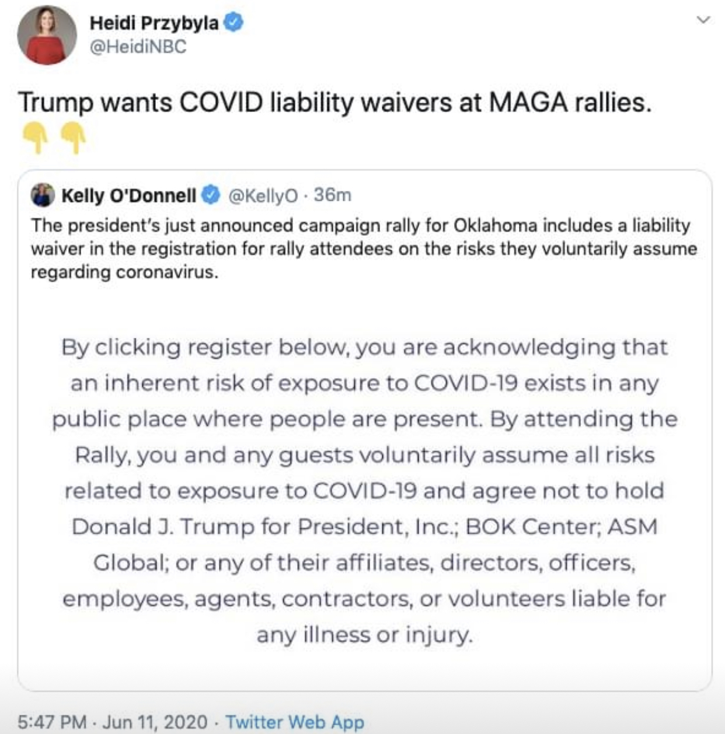Screen dimensions: 725x734
Task: Open the Twitter Web App source link
Action: coord(295,722)
